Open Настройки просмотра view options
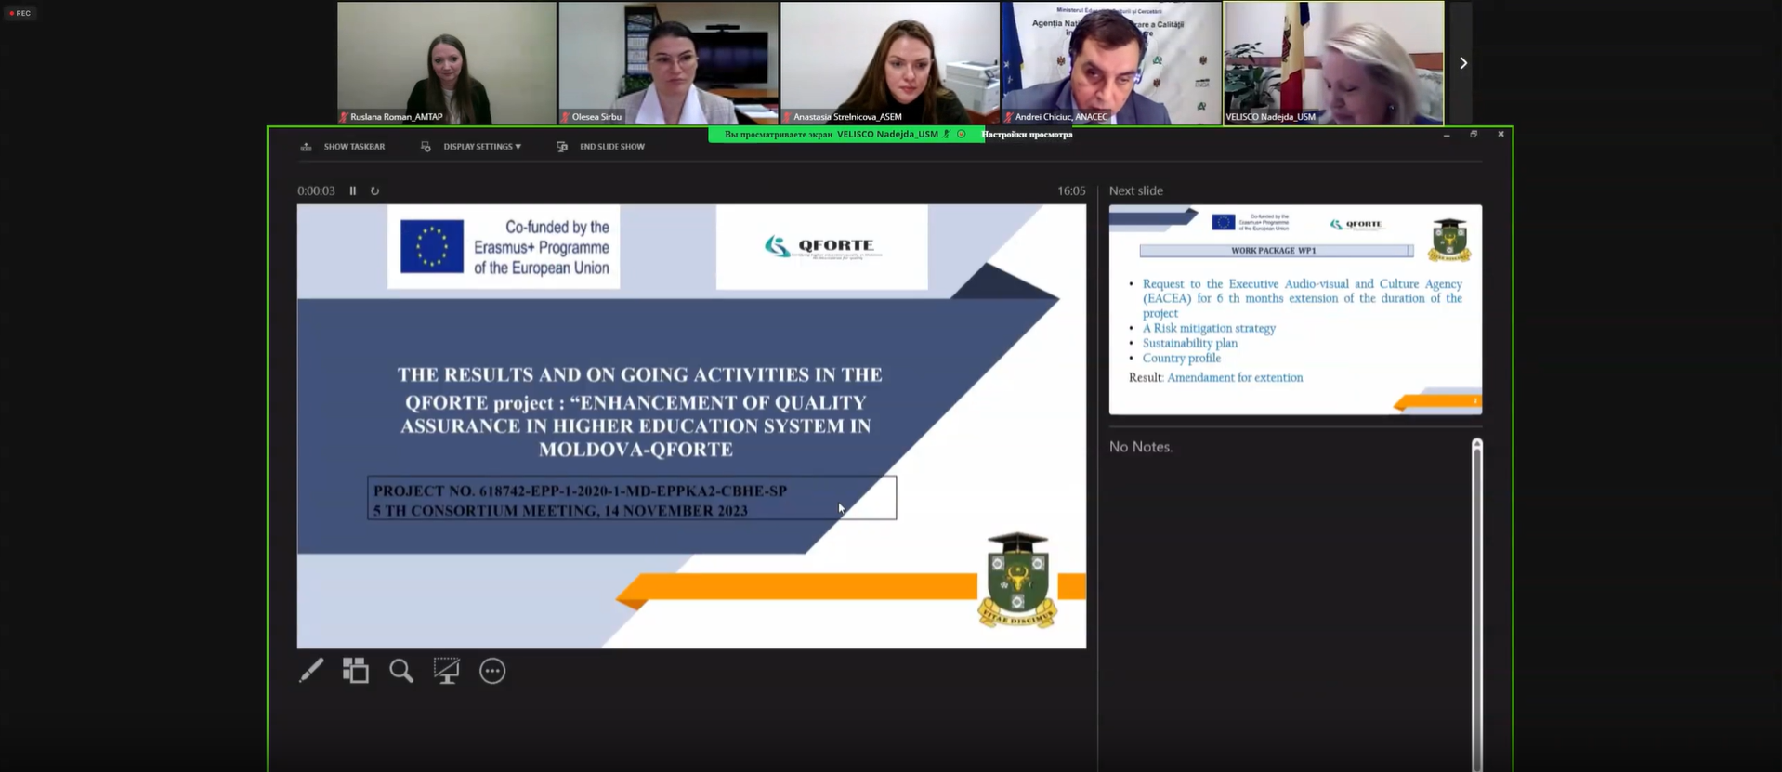The width and height of the screenshot is (1782, 772). tap(1027, 135)
